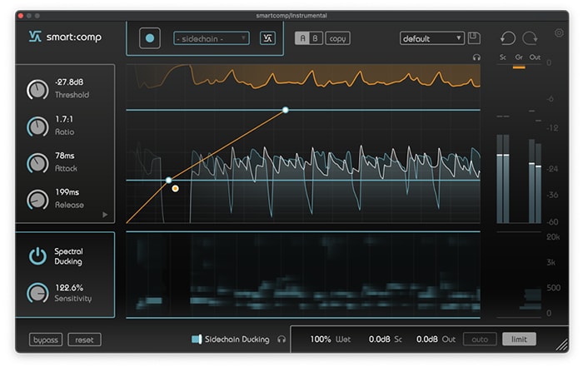Image resolution: width=583 pixels, height=367 pixels.
Task: Click the 1.7:1 ratio value
Action: 64,119
